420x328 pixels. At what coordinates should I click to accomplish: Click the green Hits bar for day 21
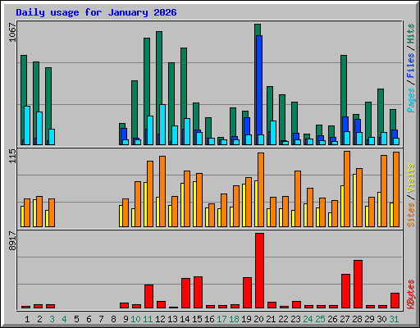(270, 103)
